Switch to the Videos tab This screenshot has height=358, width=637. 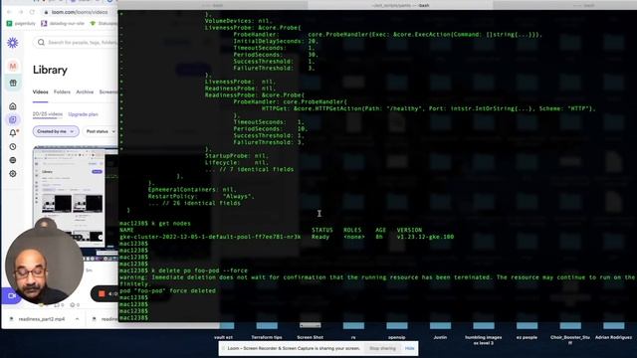pyautogui.click(x=40, y=92)
